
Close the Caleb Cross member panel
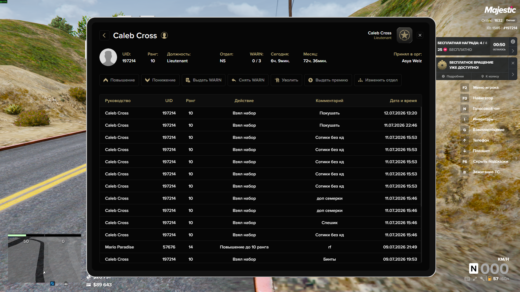coord(420,35)
